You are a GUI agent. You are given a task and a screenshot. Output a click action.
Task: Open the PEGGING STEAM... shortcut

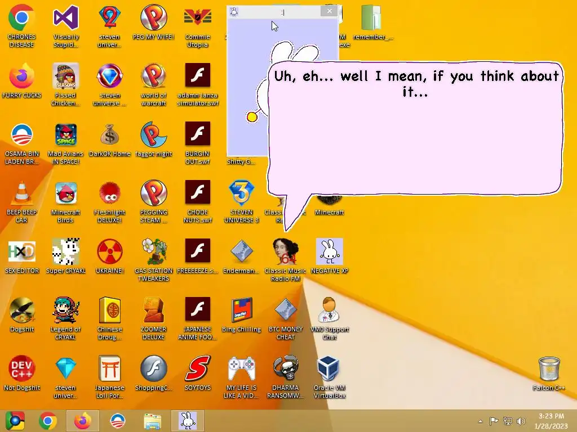[x=153, y=193]
